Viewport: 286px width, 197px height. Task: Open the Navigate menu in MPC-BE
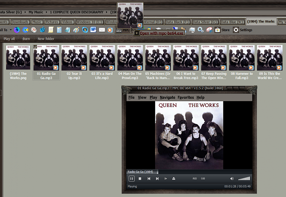tap(167, 97)
